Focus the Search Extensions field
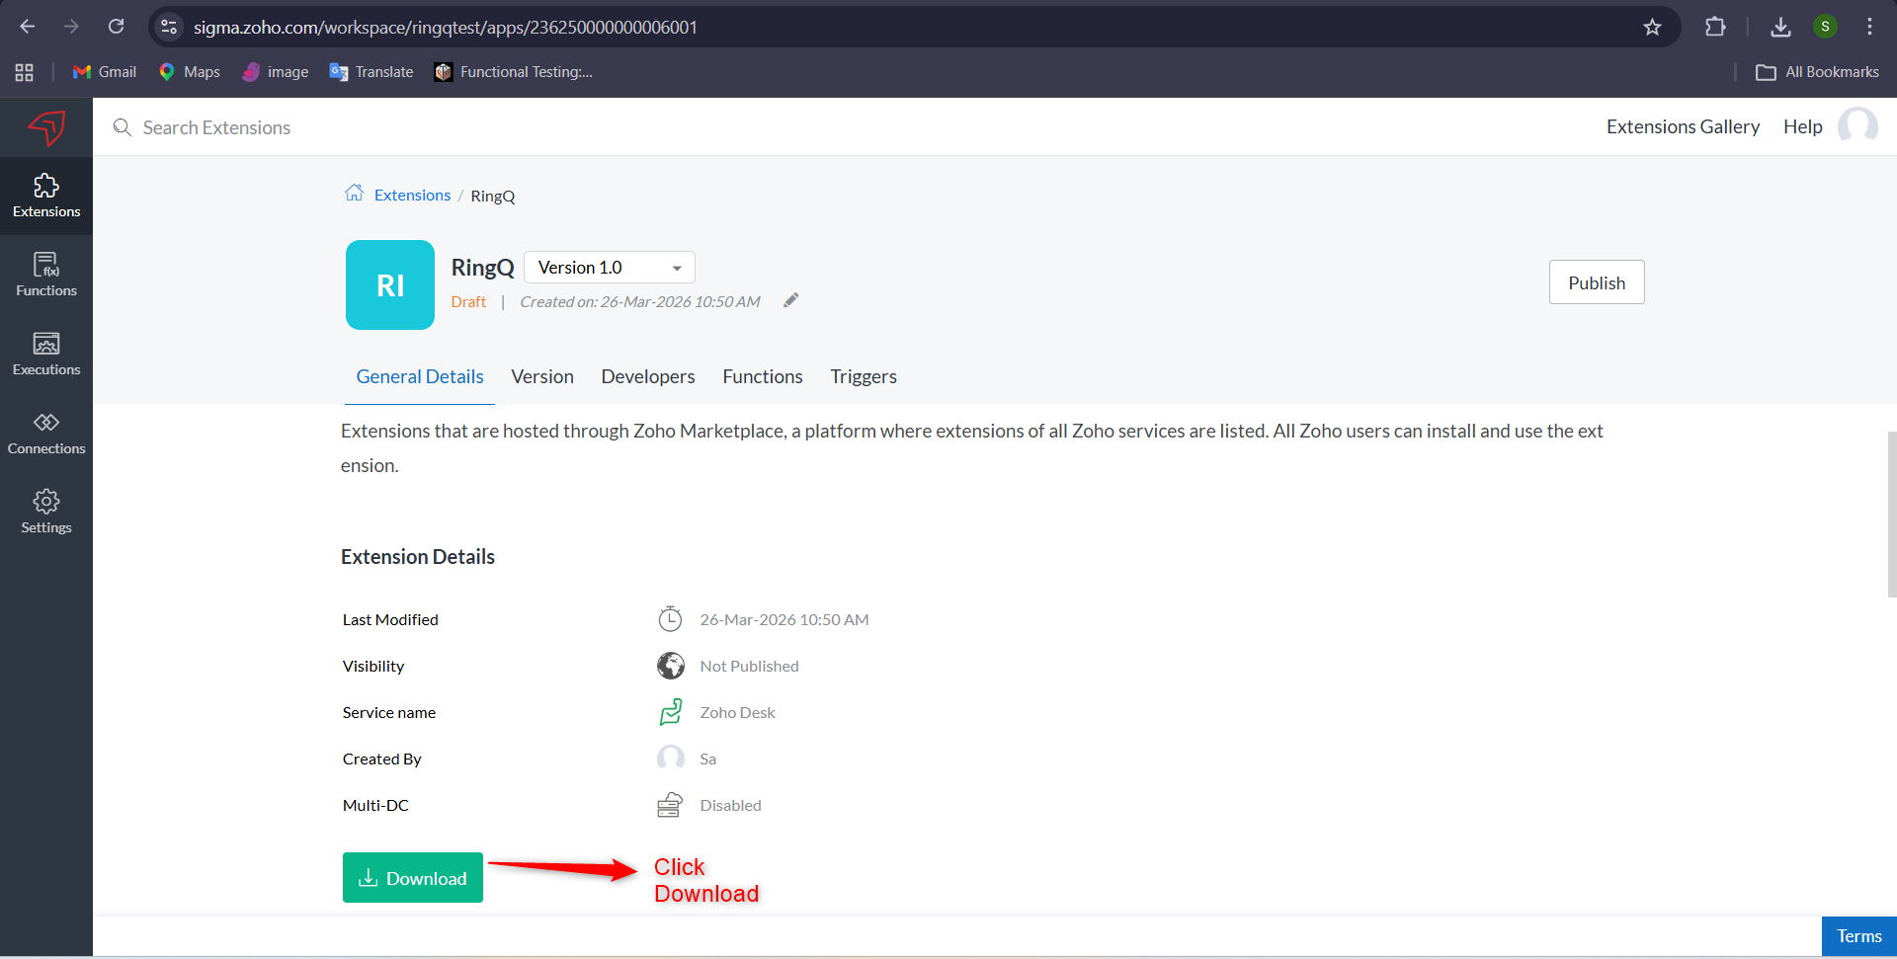This screenshot has width=1897, height=959. (x=216, y=127)
